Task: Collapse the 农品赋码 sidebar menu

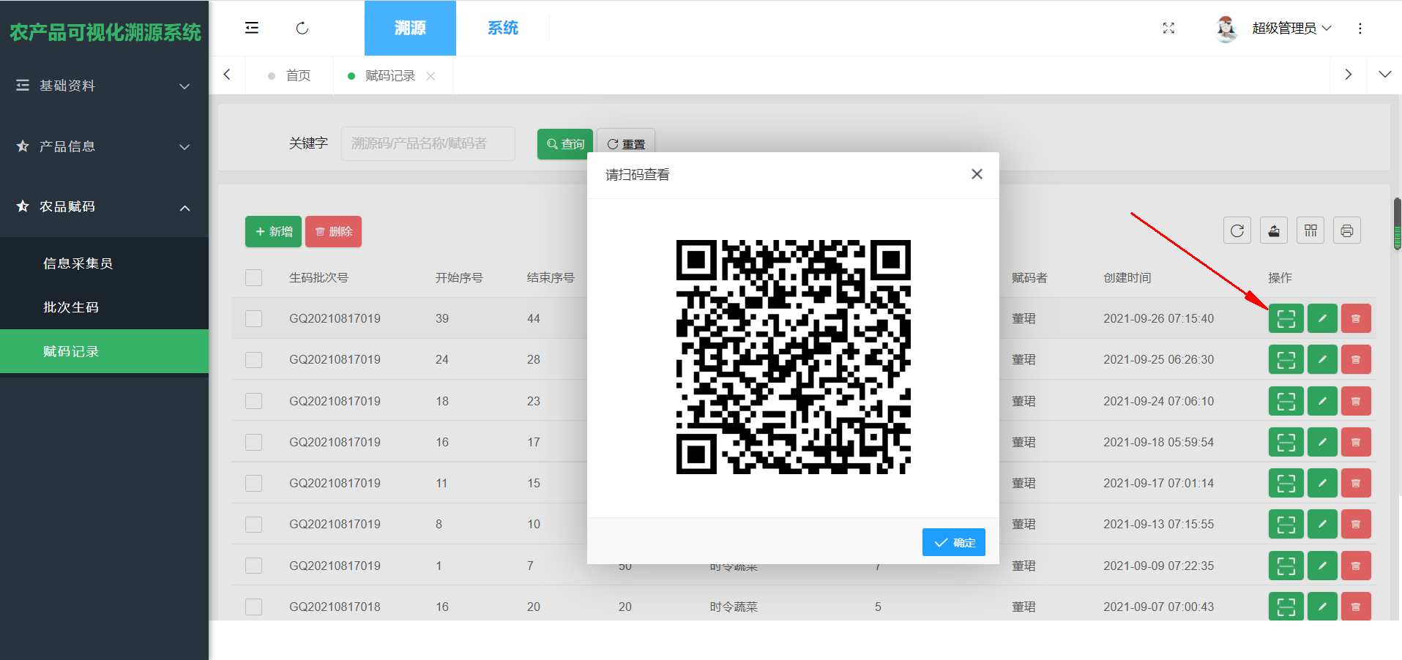Action: (x=104, y=207)
